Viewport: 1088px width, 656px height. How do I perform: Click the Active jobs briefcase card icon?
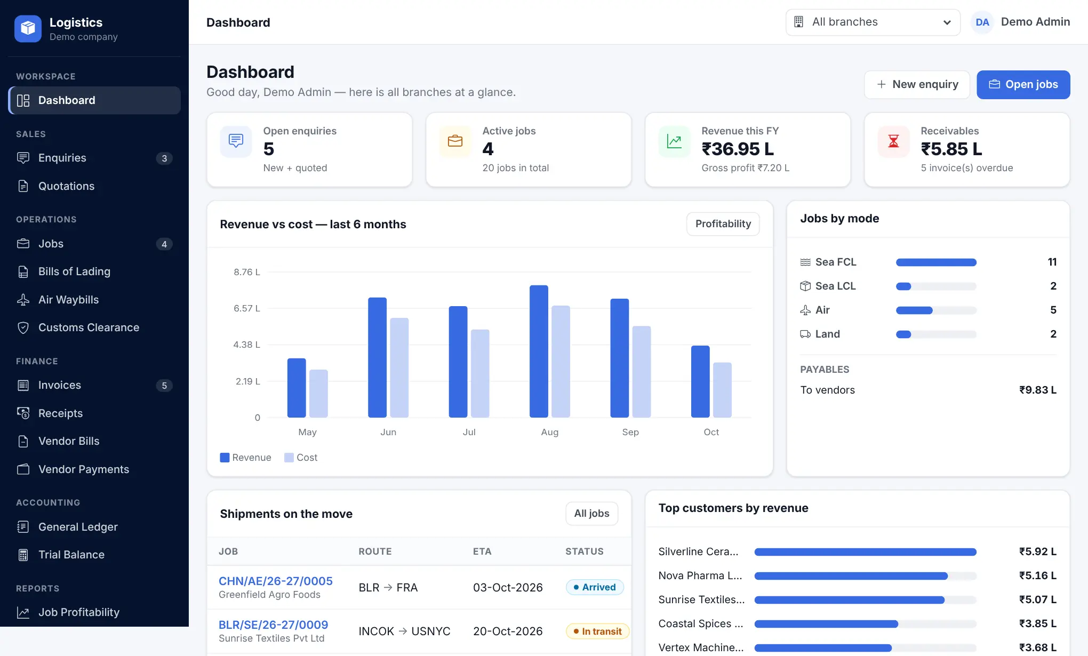click(x=455, y=141)
